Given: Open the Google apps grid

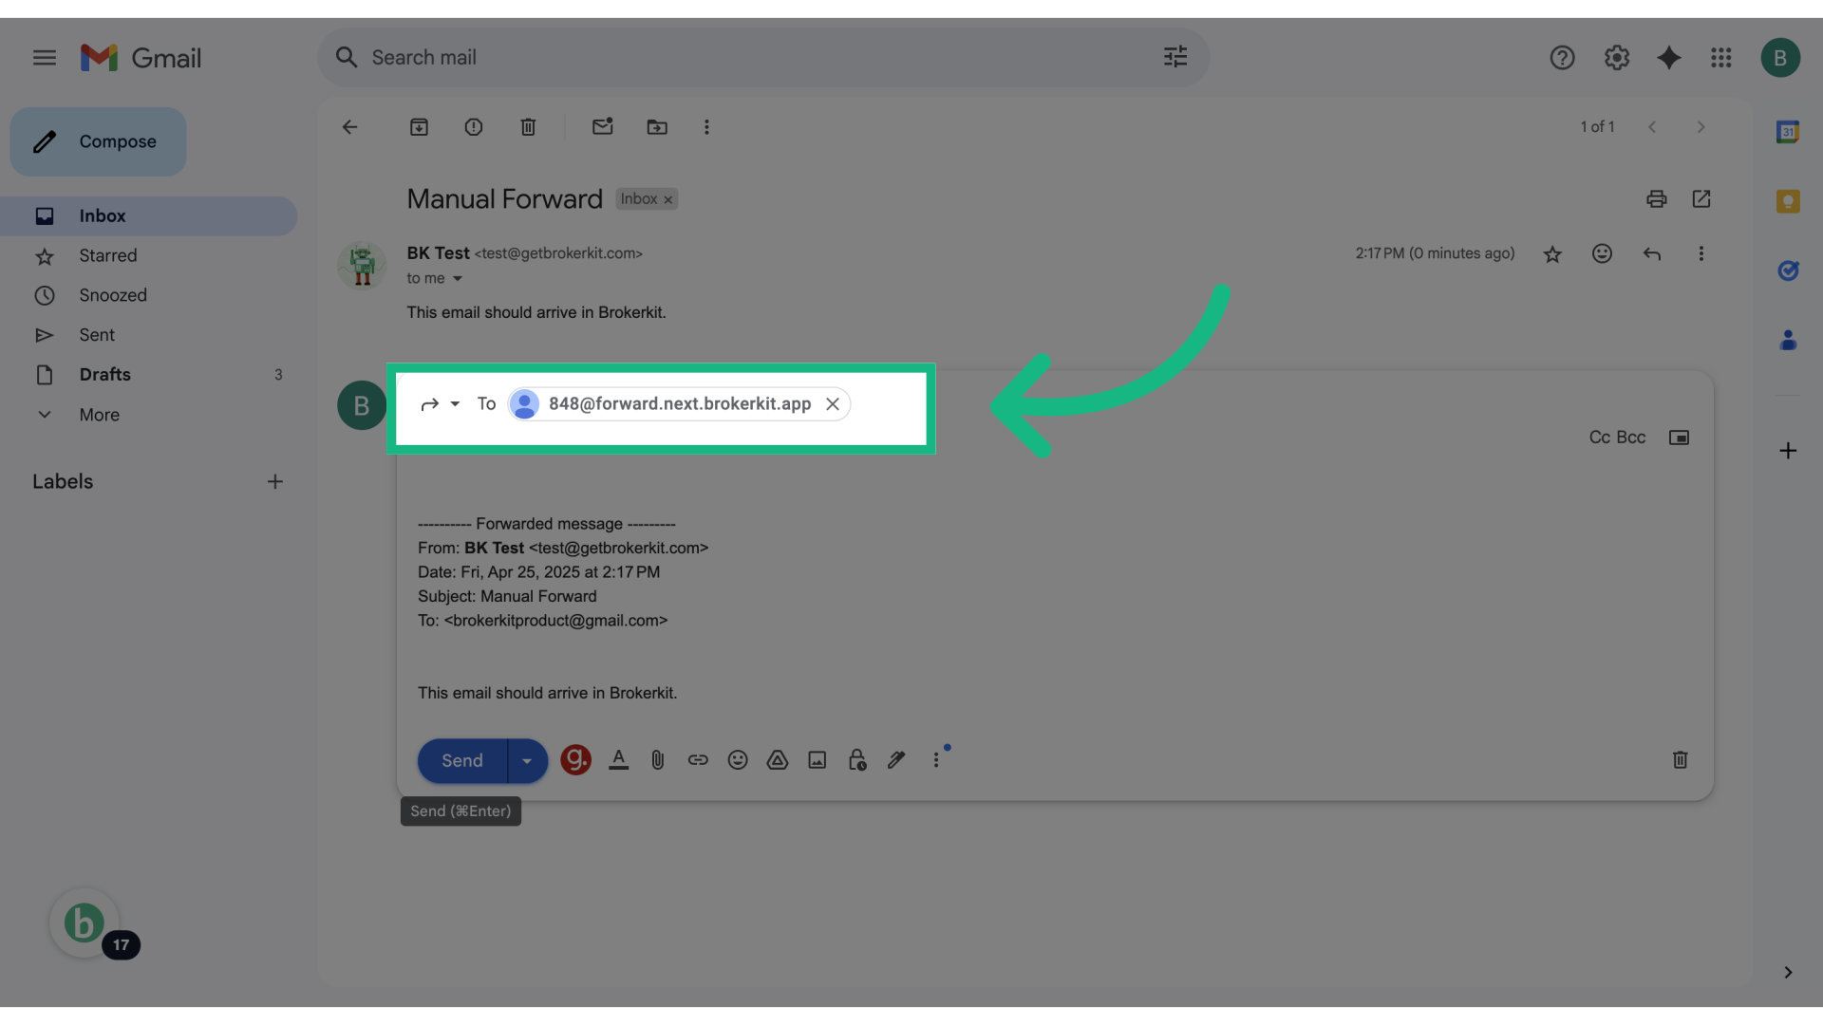Looking at the screenshot, I should coord(1721,58).
